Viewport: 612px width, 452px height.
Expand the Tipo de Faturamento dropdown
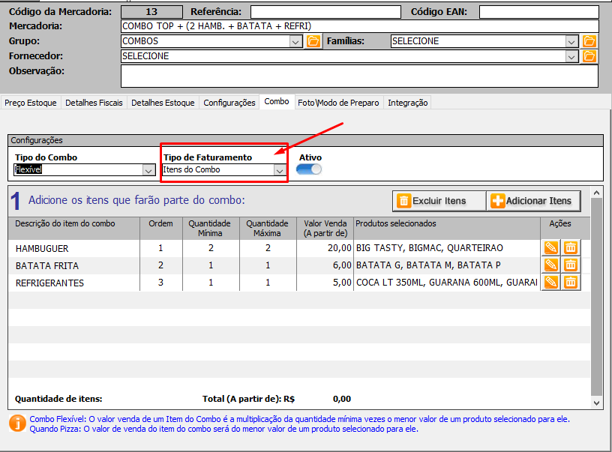279,170
